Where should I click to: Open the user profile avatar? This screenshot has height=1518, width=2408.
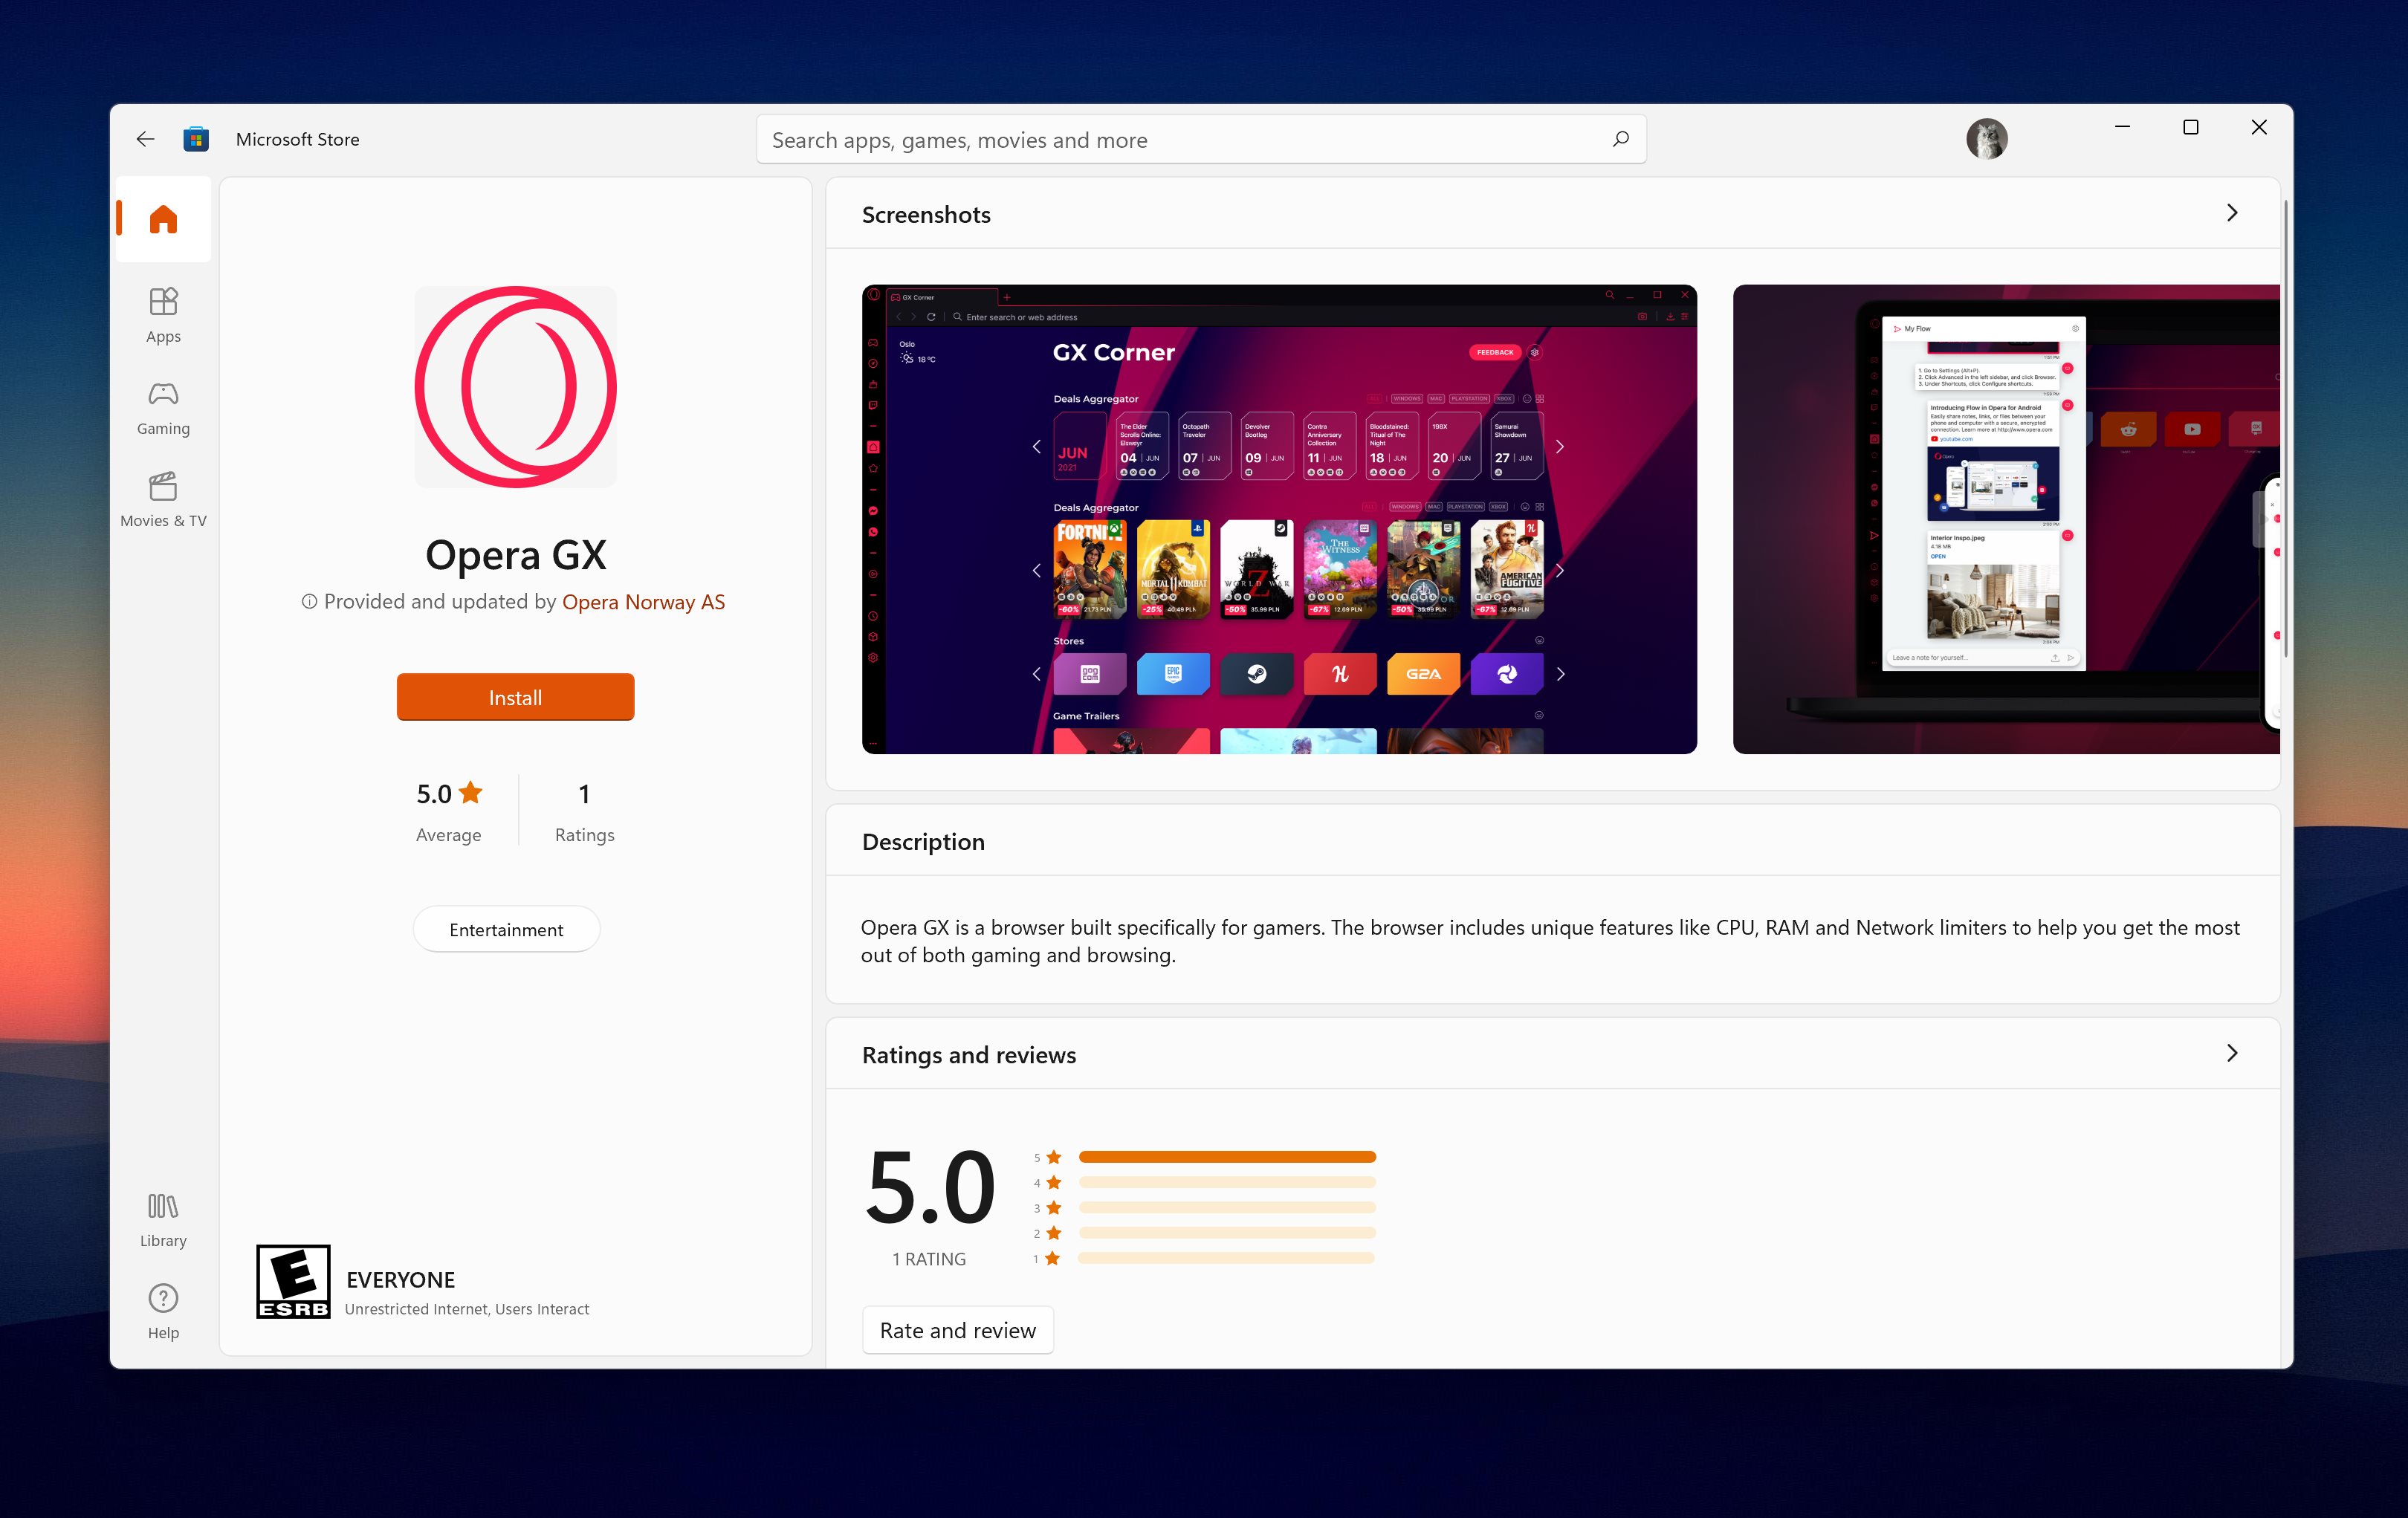[1985, 139]
